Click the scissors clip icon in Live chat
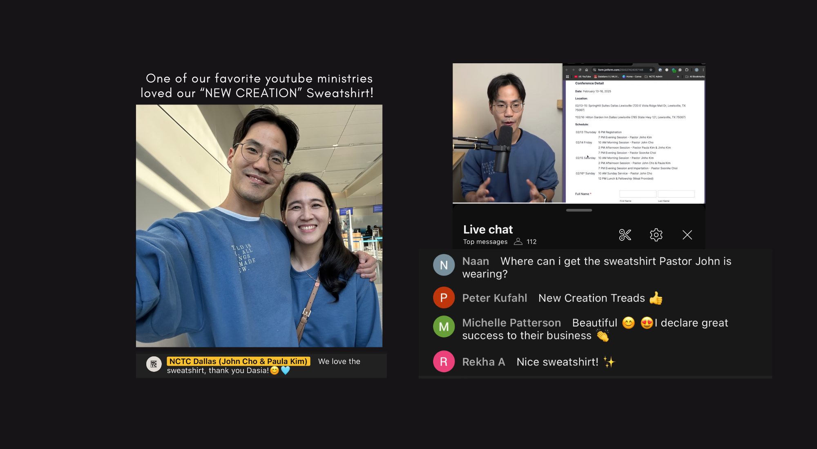 (x=625, y=235)
